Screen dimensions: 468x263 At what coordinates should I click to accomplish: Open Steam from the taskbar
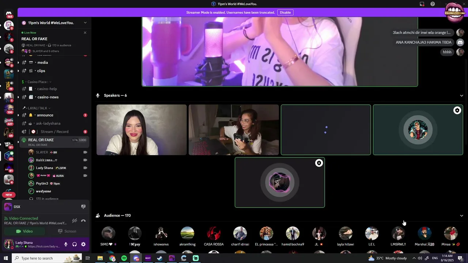[x=160, y=258]
